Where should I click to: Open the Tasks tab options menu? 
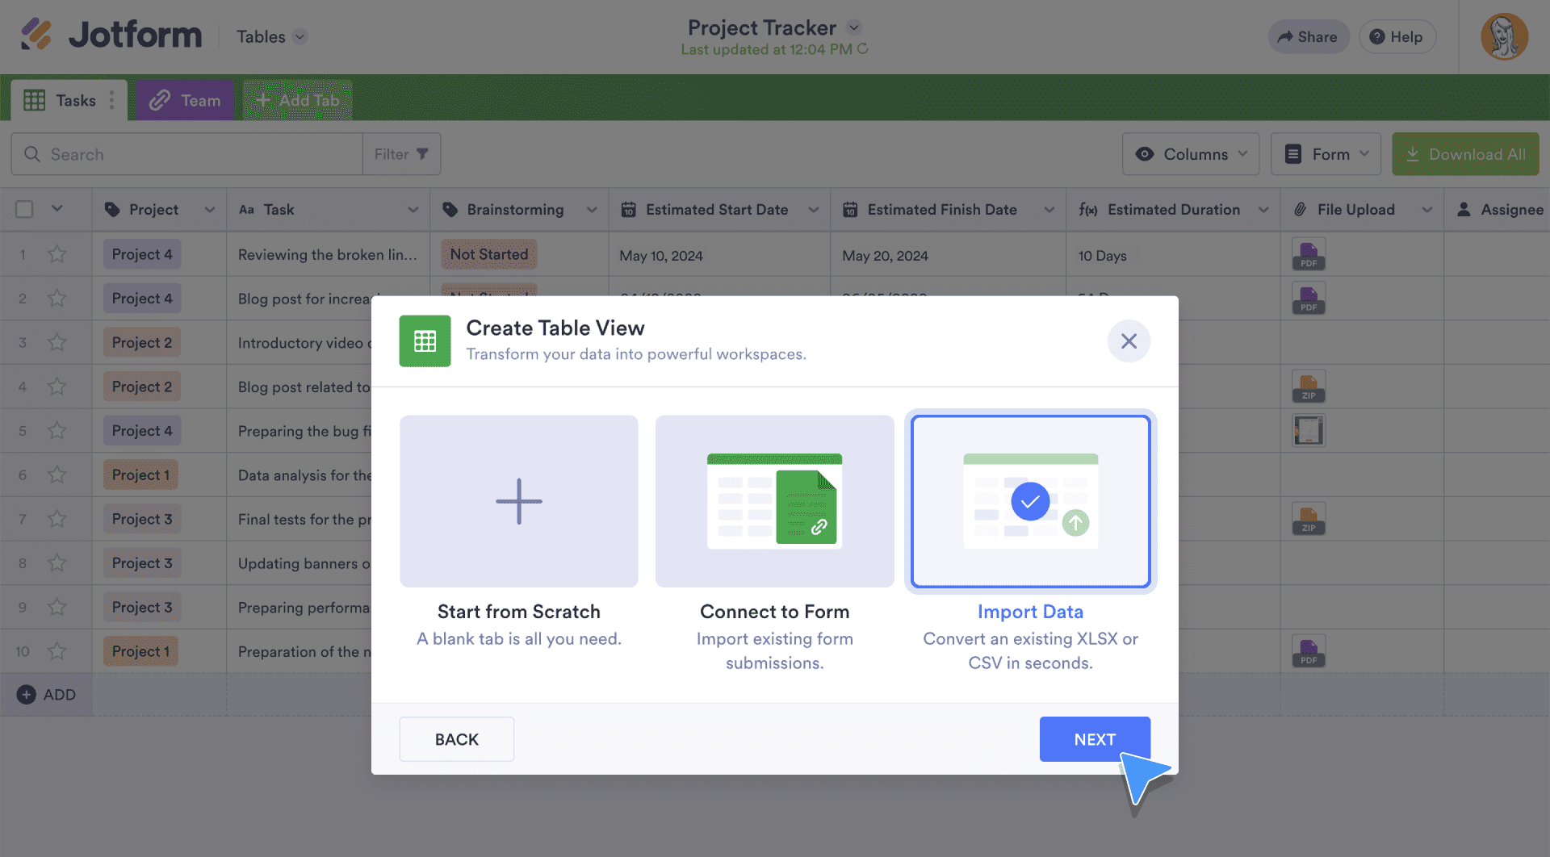click(x=111, y=100)
